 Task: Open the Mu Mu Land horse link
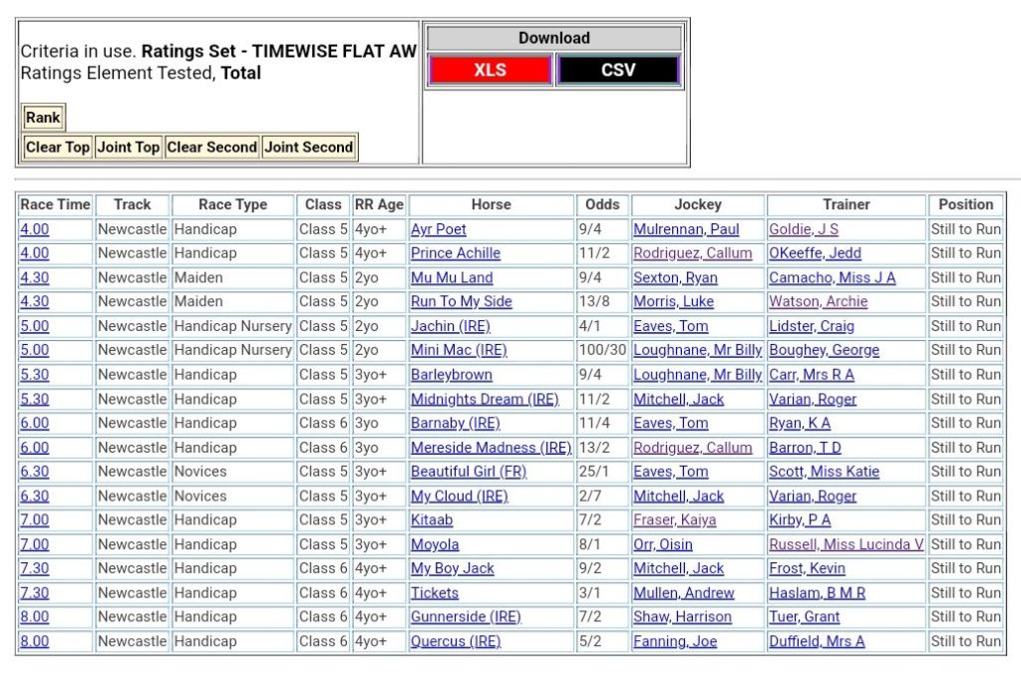pyautogui.click(x=452, y=278)
